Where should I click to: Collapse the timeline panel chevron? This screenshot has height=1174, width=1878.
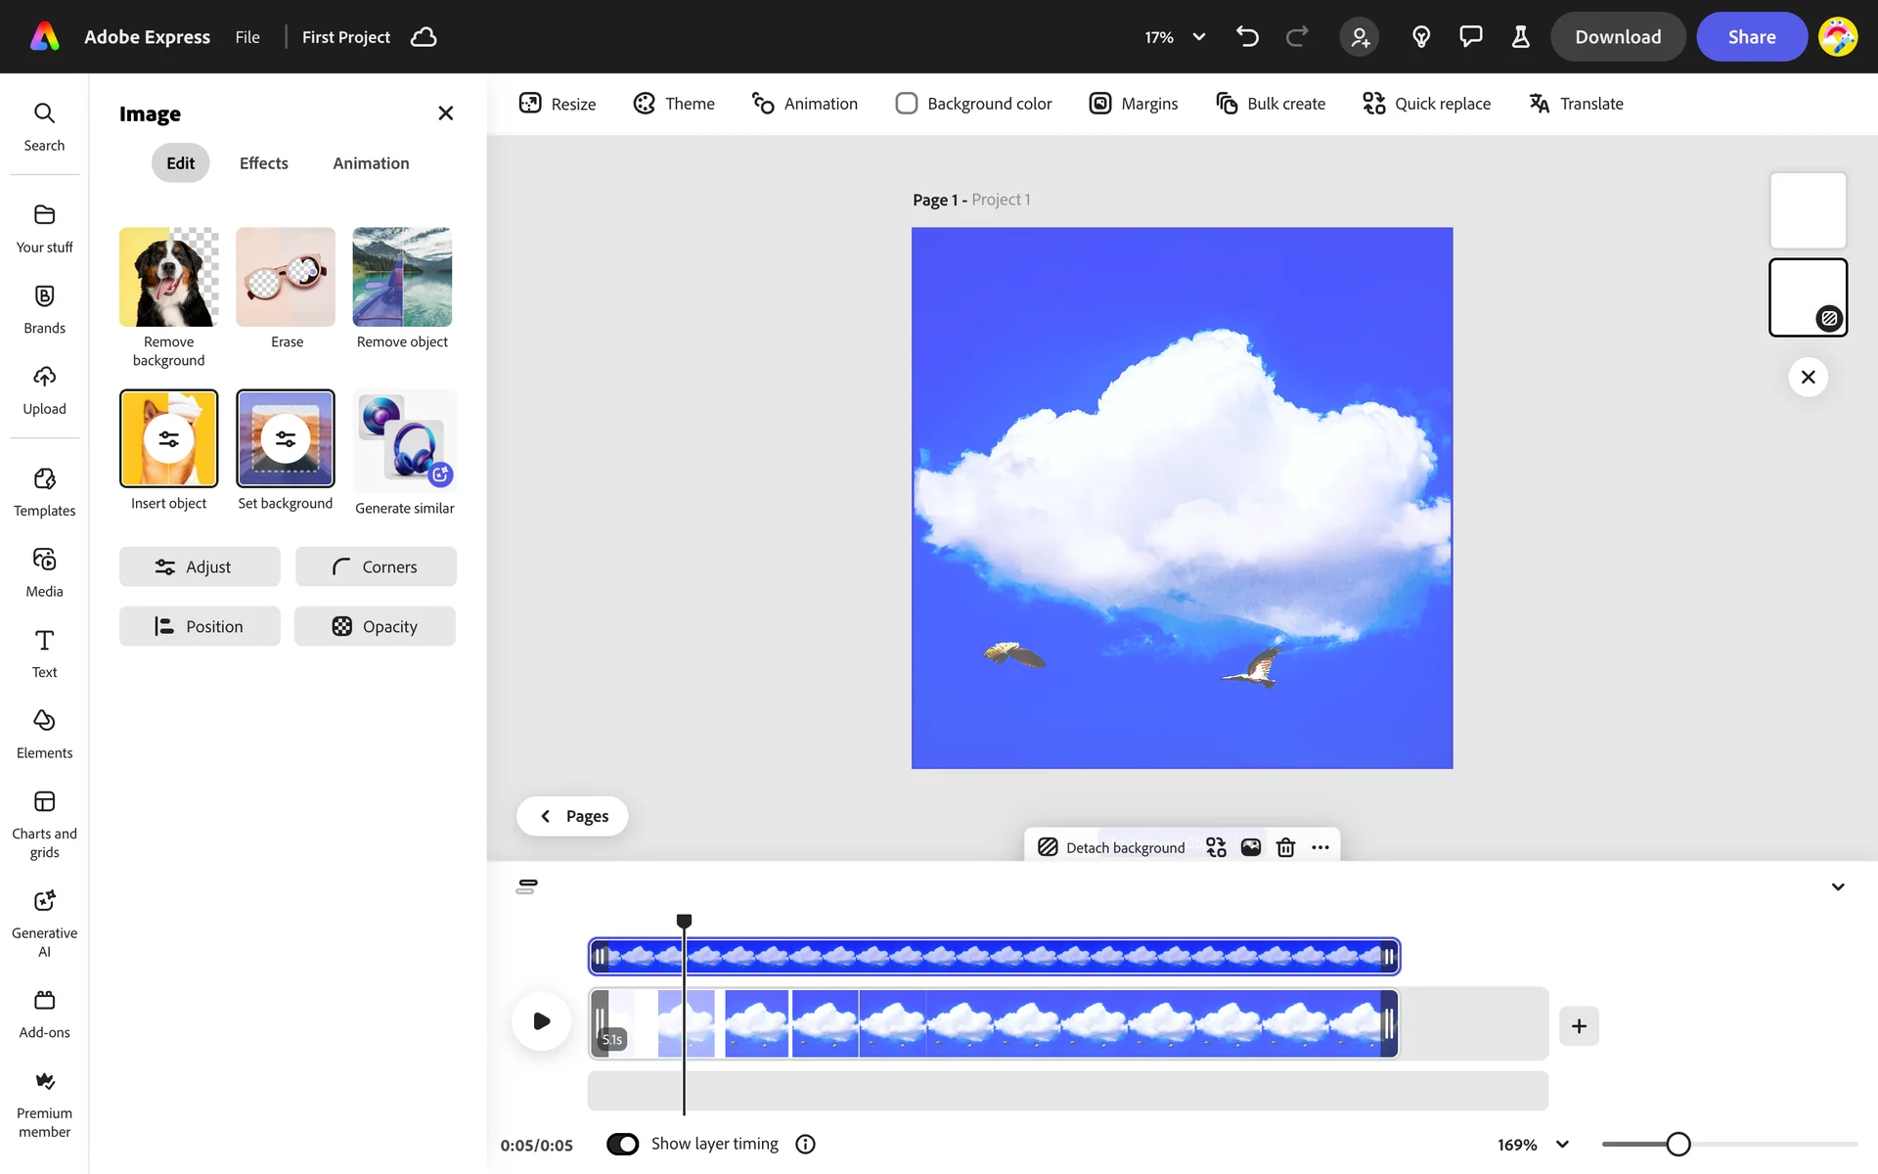[x=1838, y=886]
